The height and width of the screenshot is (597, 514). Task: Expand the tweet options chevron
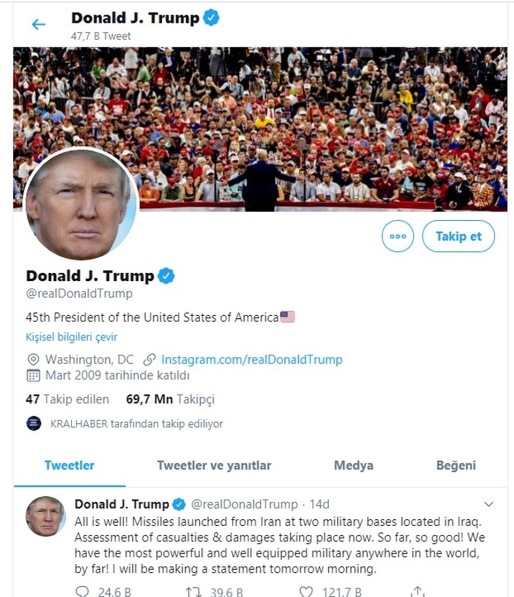(x=488, y=504)
